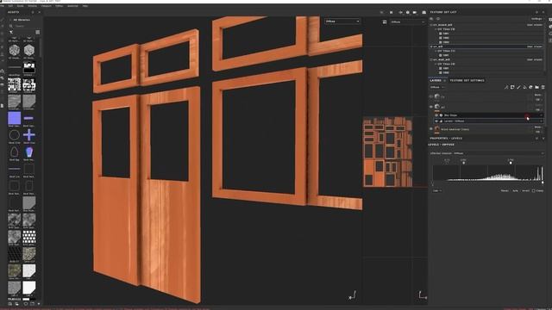552x310 pixels.
Task: Add a new fill layer
Action: [524, 87]
